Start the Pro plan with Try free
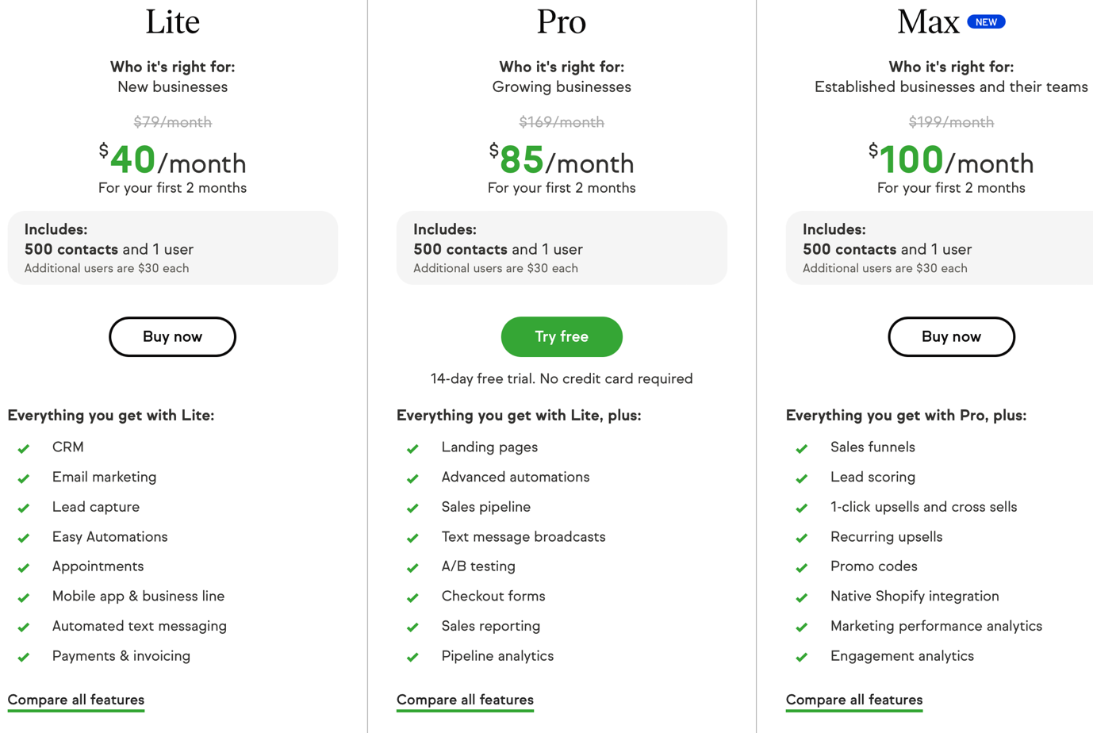The height and width of the screenshot is (733, 1093). click(562, 336)
